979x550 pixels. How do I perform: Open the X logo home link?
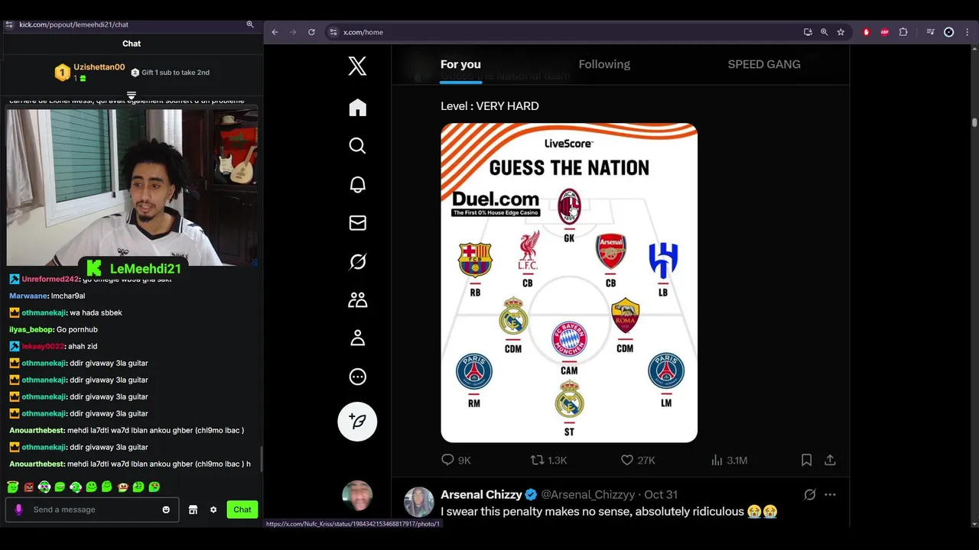[x=357, y=66]
